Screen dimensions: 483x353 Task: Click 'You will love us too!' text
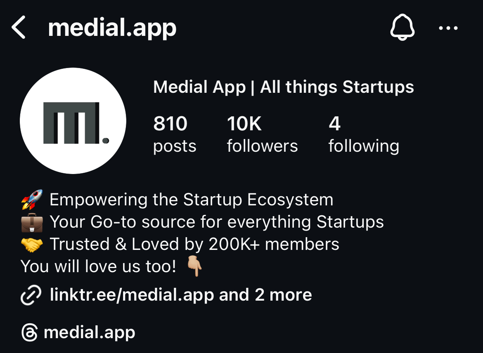pos(98,266)
